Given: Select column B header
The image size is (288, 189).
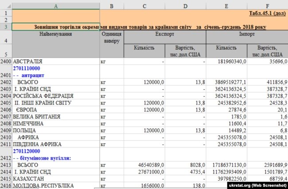Looking at the screenshot, I should tap(112, 5).
